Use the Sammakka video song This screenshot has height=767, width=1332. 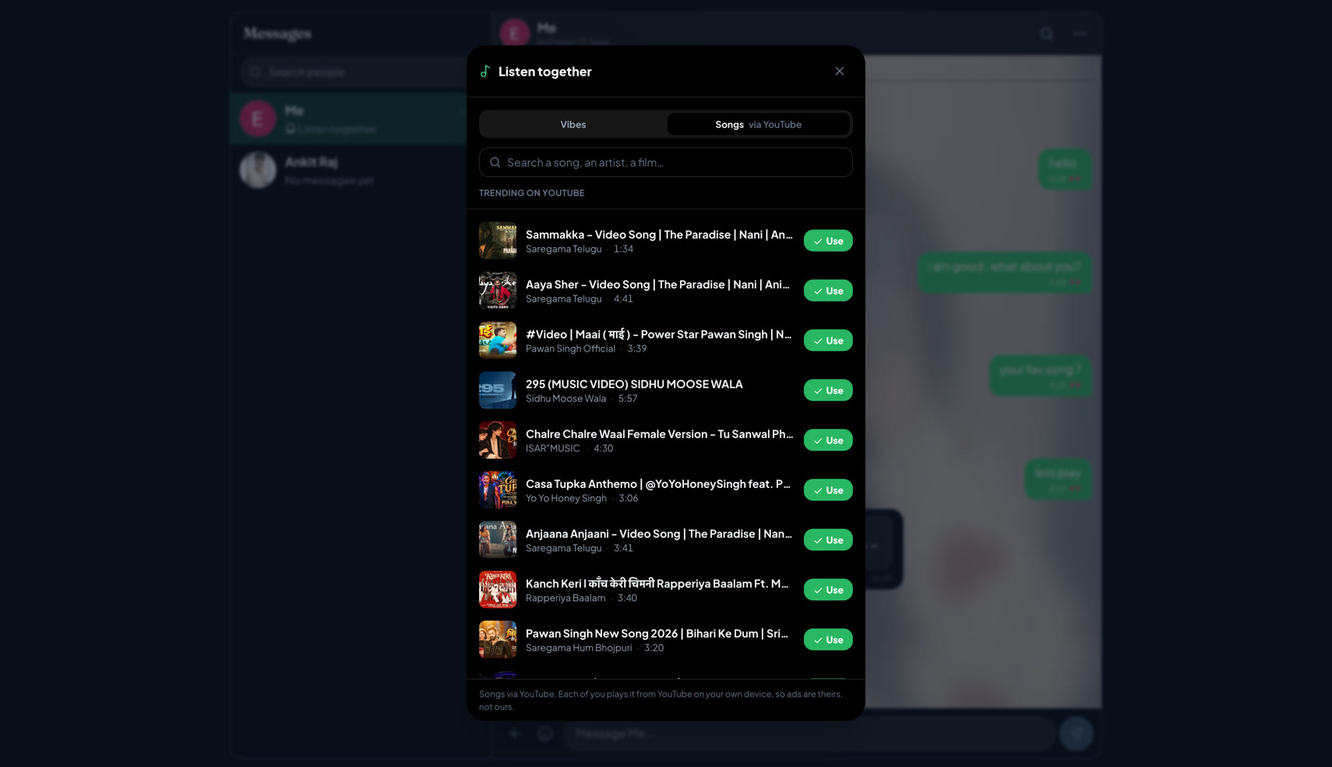[x=828, y=241]
